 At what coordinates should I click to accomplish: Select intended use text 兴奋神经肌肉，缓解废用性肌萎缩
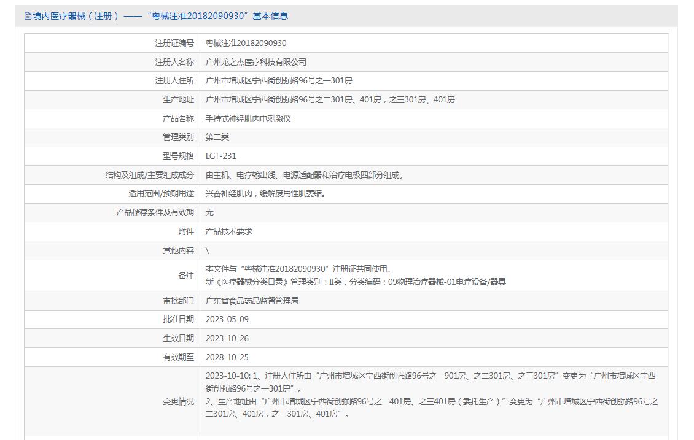point(266,194)
